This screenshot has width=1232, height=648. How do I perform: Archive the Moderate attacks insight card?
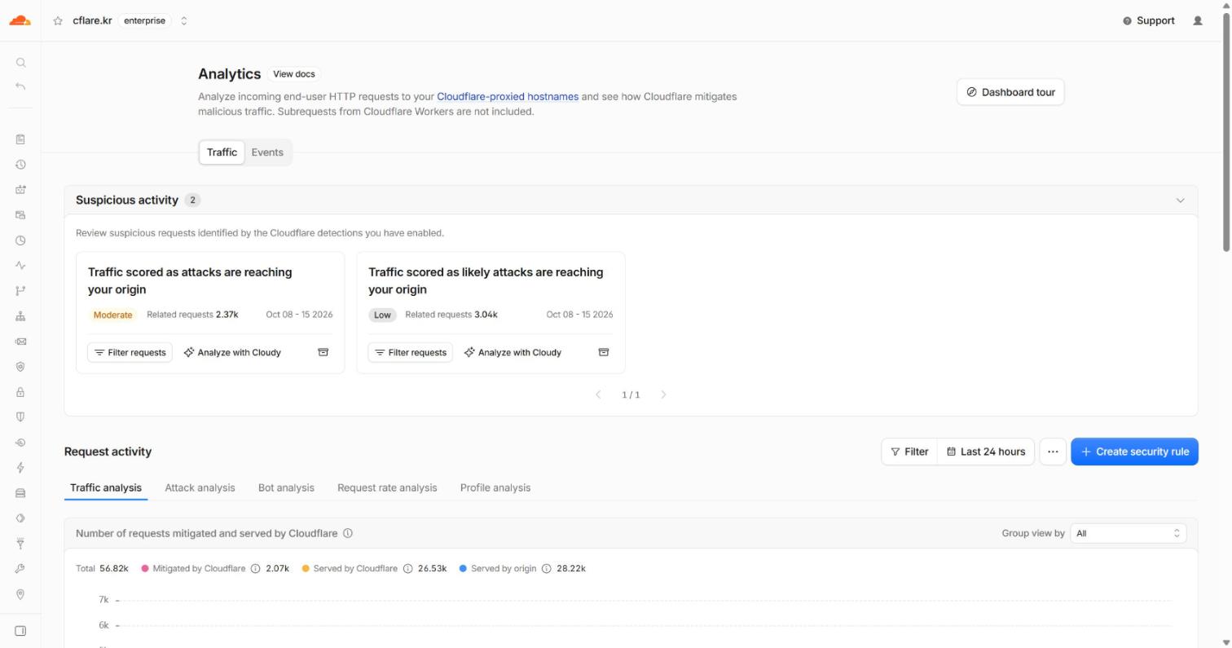pyautogui.click(x=323, y=352)
